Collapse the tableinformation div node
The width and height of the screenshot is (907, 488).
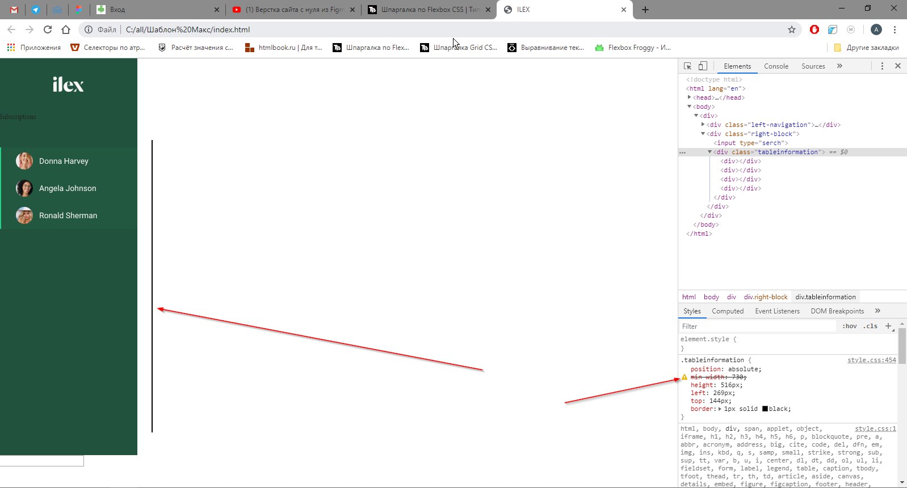[710, 152]
